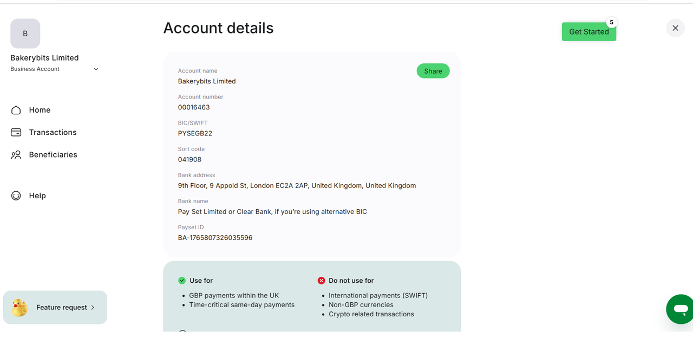Select Beneficiaries in the sidebar
Screen dimensions: 693x338
53,155
